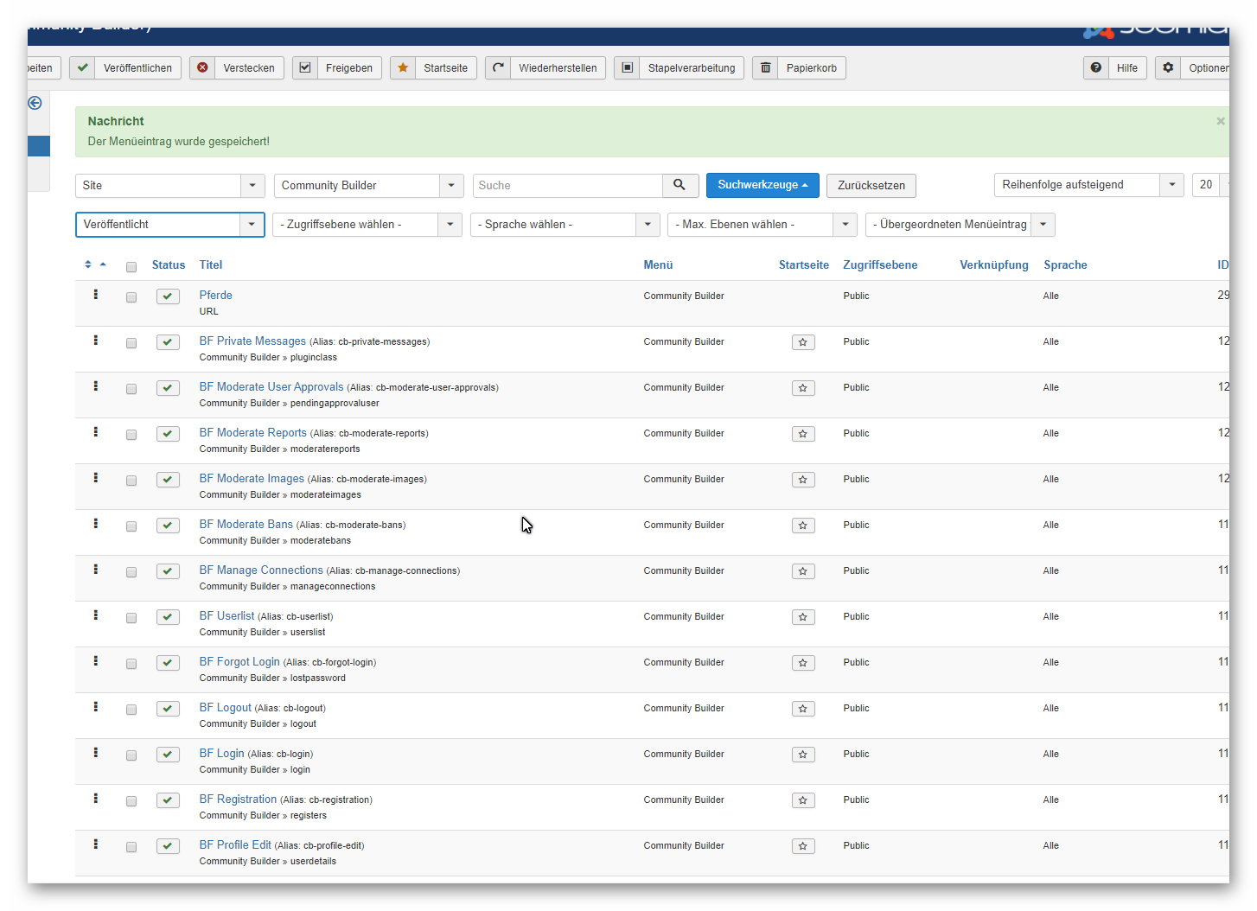Open Übergeordneten Menüeintrag dropdown

pos(960,225)
